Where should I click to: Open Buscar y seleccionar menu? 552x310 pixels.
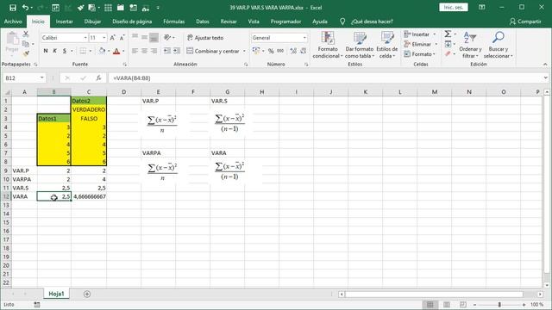[499, 45]
